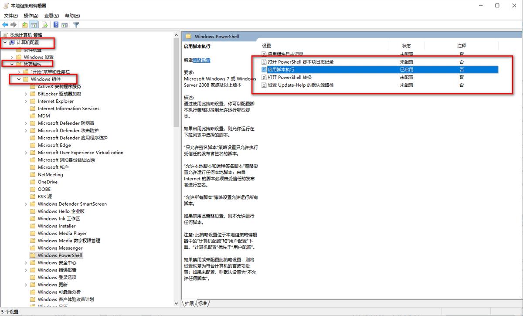
Task: Click the up one level folder icon
Action: [25, 25]
